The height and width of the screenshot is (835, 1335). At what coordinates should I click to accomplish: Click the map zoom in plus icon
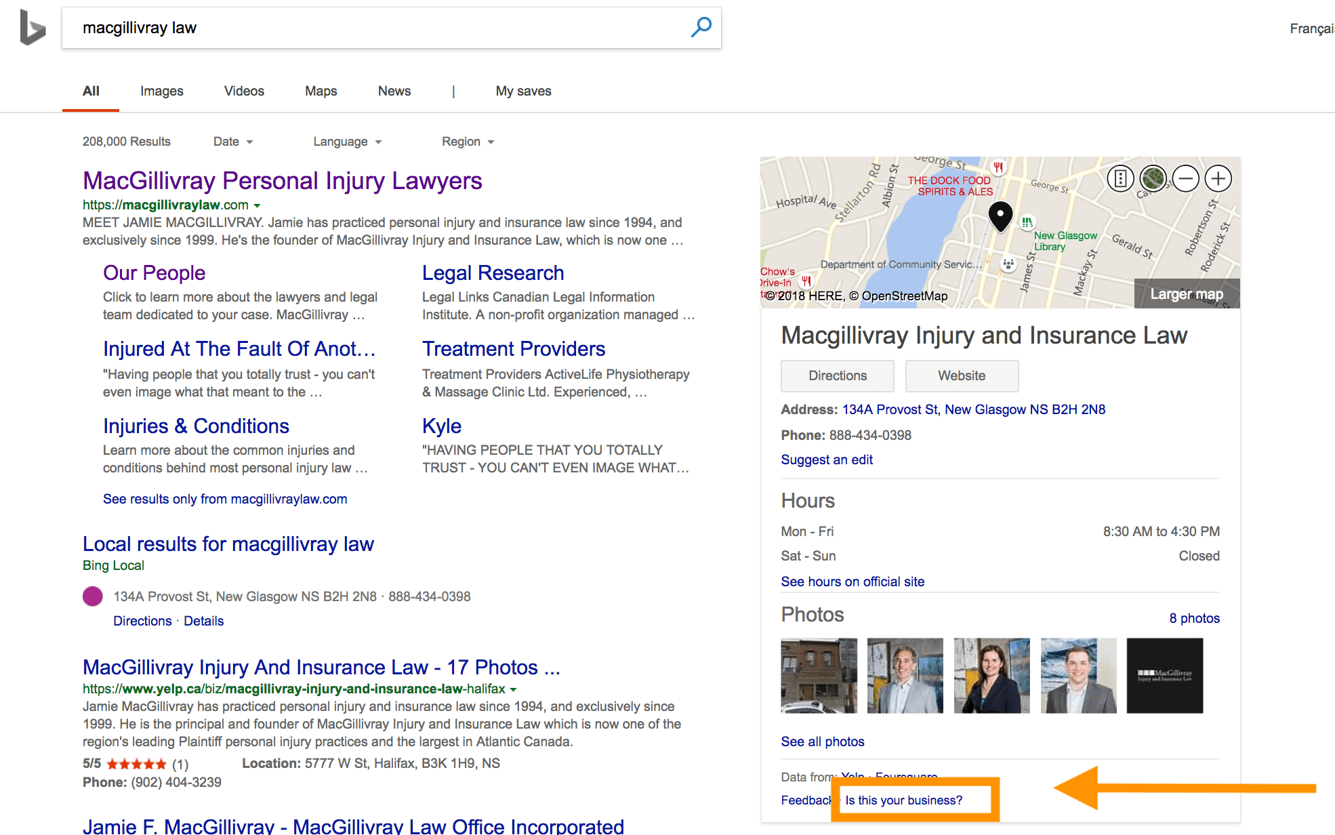coord(1218,179)
